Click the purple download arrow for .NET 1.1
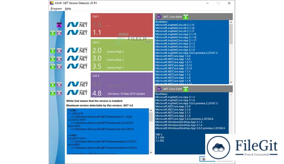Viewport: 284px width, 164px height. click(x=59, y=33)
